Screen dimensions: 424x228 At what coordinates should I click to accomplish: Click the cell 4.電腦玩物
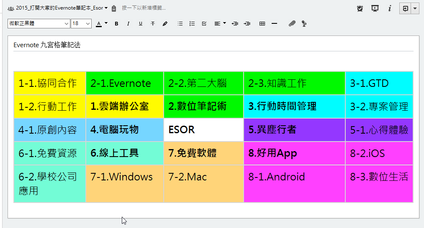tap(125, 130)
